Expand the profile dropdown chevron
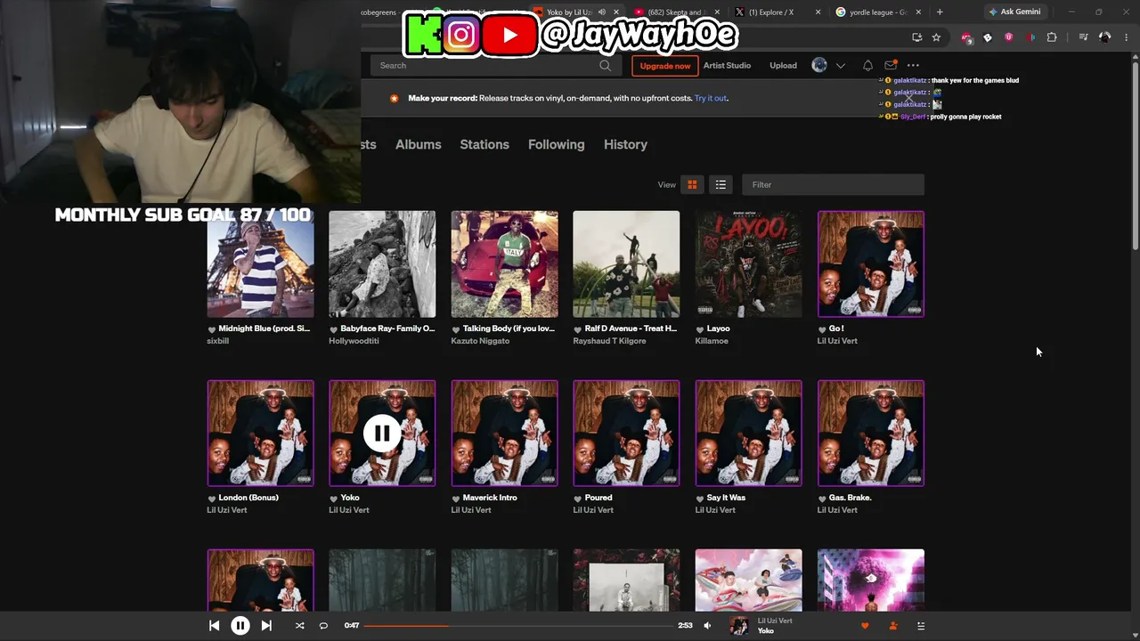The height and width of the screenshot is (641, 1140). 840,66
